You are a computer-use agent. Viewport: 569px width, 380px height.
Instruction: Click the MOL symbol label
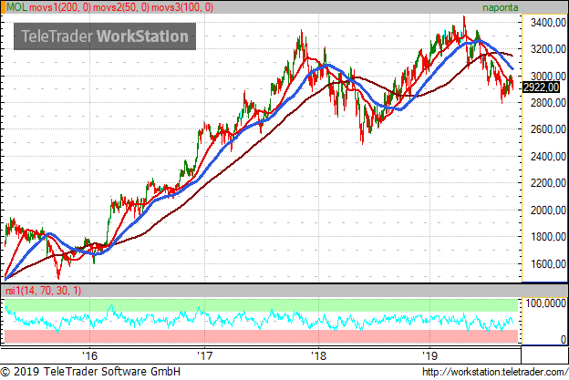click(16, 7)
